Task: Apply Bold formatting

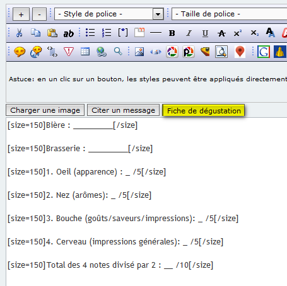Action: (x=172, y=33)
